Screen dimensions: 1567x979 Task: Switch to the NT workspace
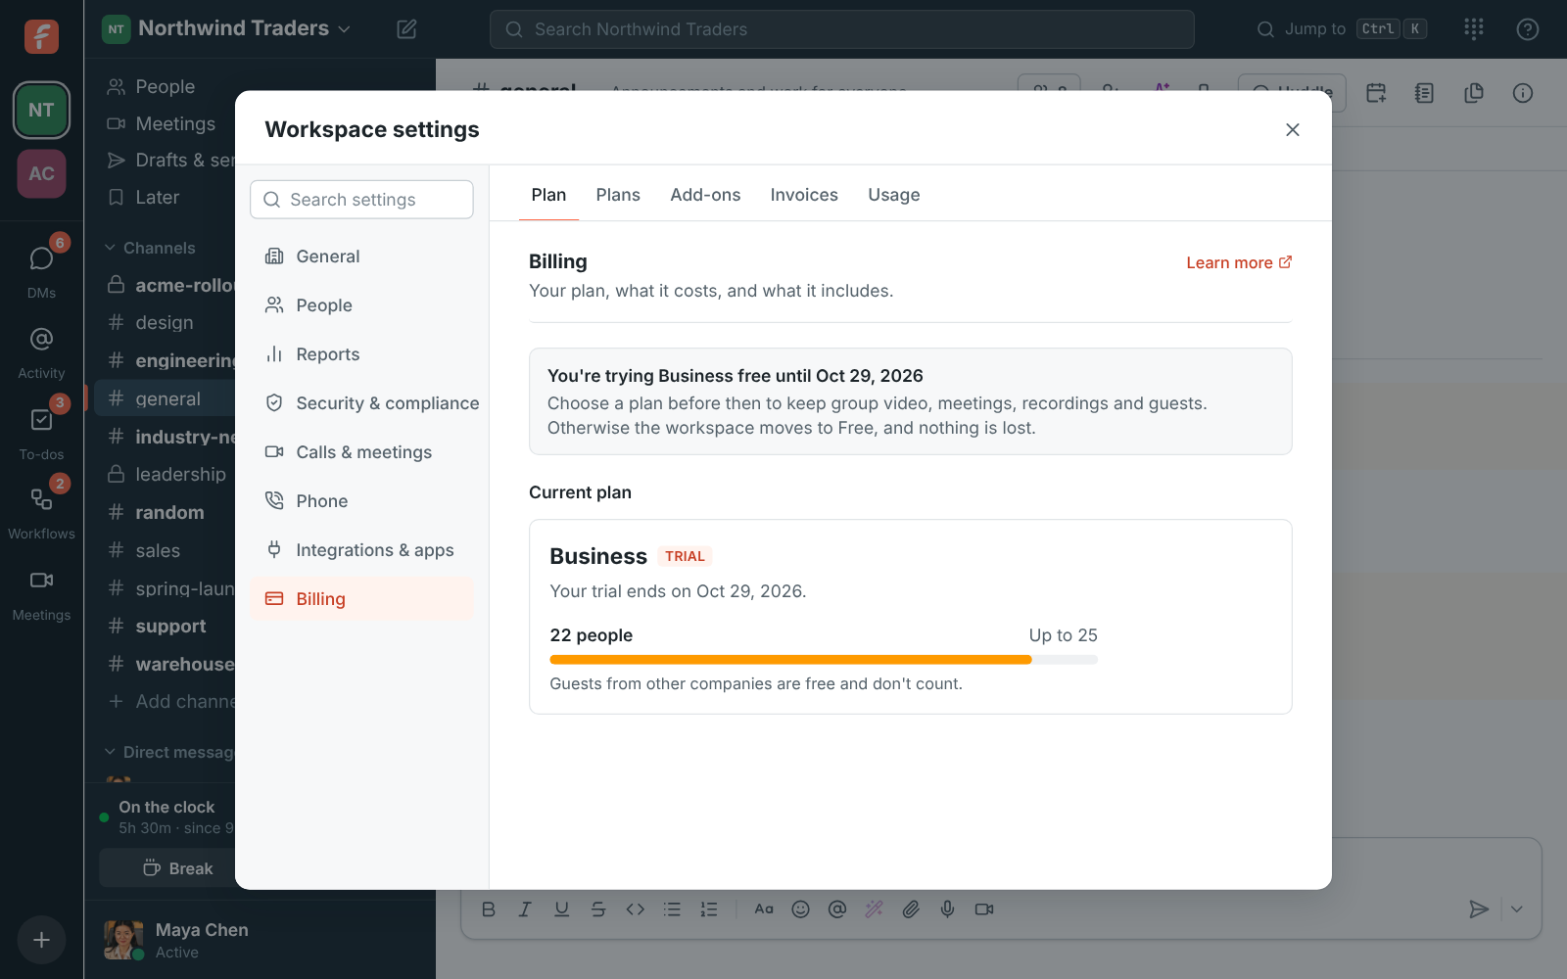click(x=41, y=110)
